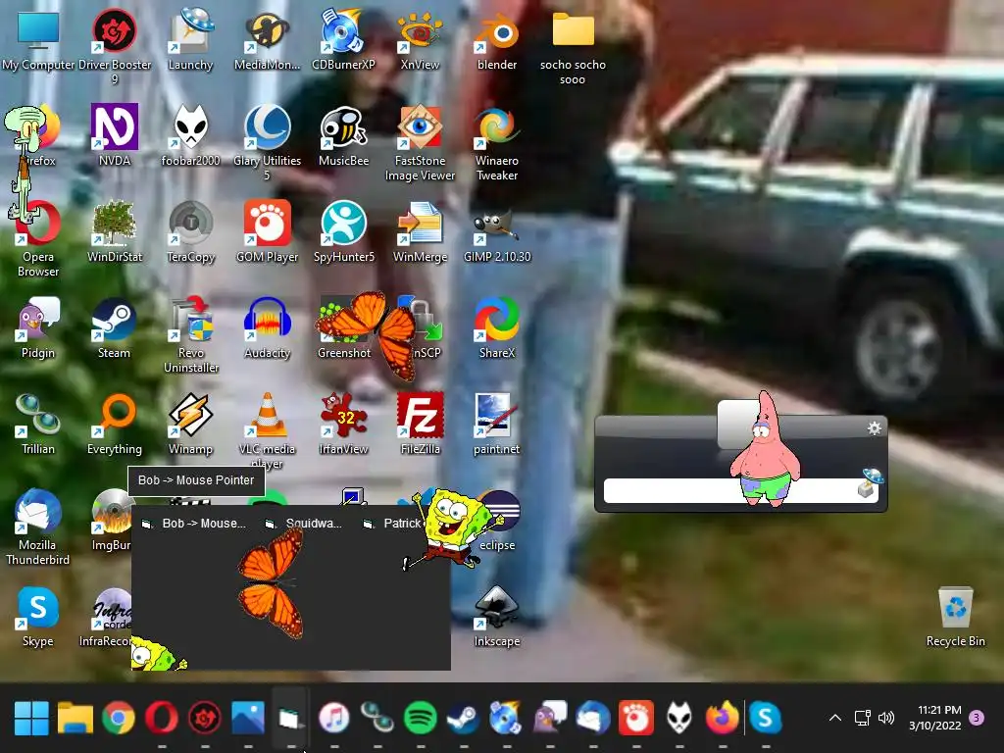Click the Everything search desktop icon

115,423
